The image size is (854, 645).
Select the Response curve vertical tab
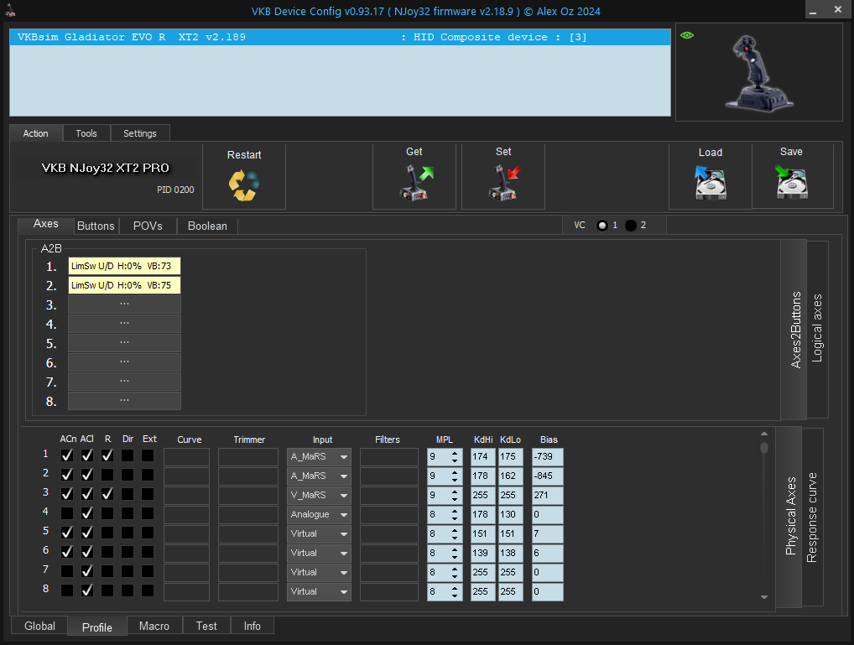point(812,517)
